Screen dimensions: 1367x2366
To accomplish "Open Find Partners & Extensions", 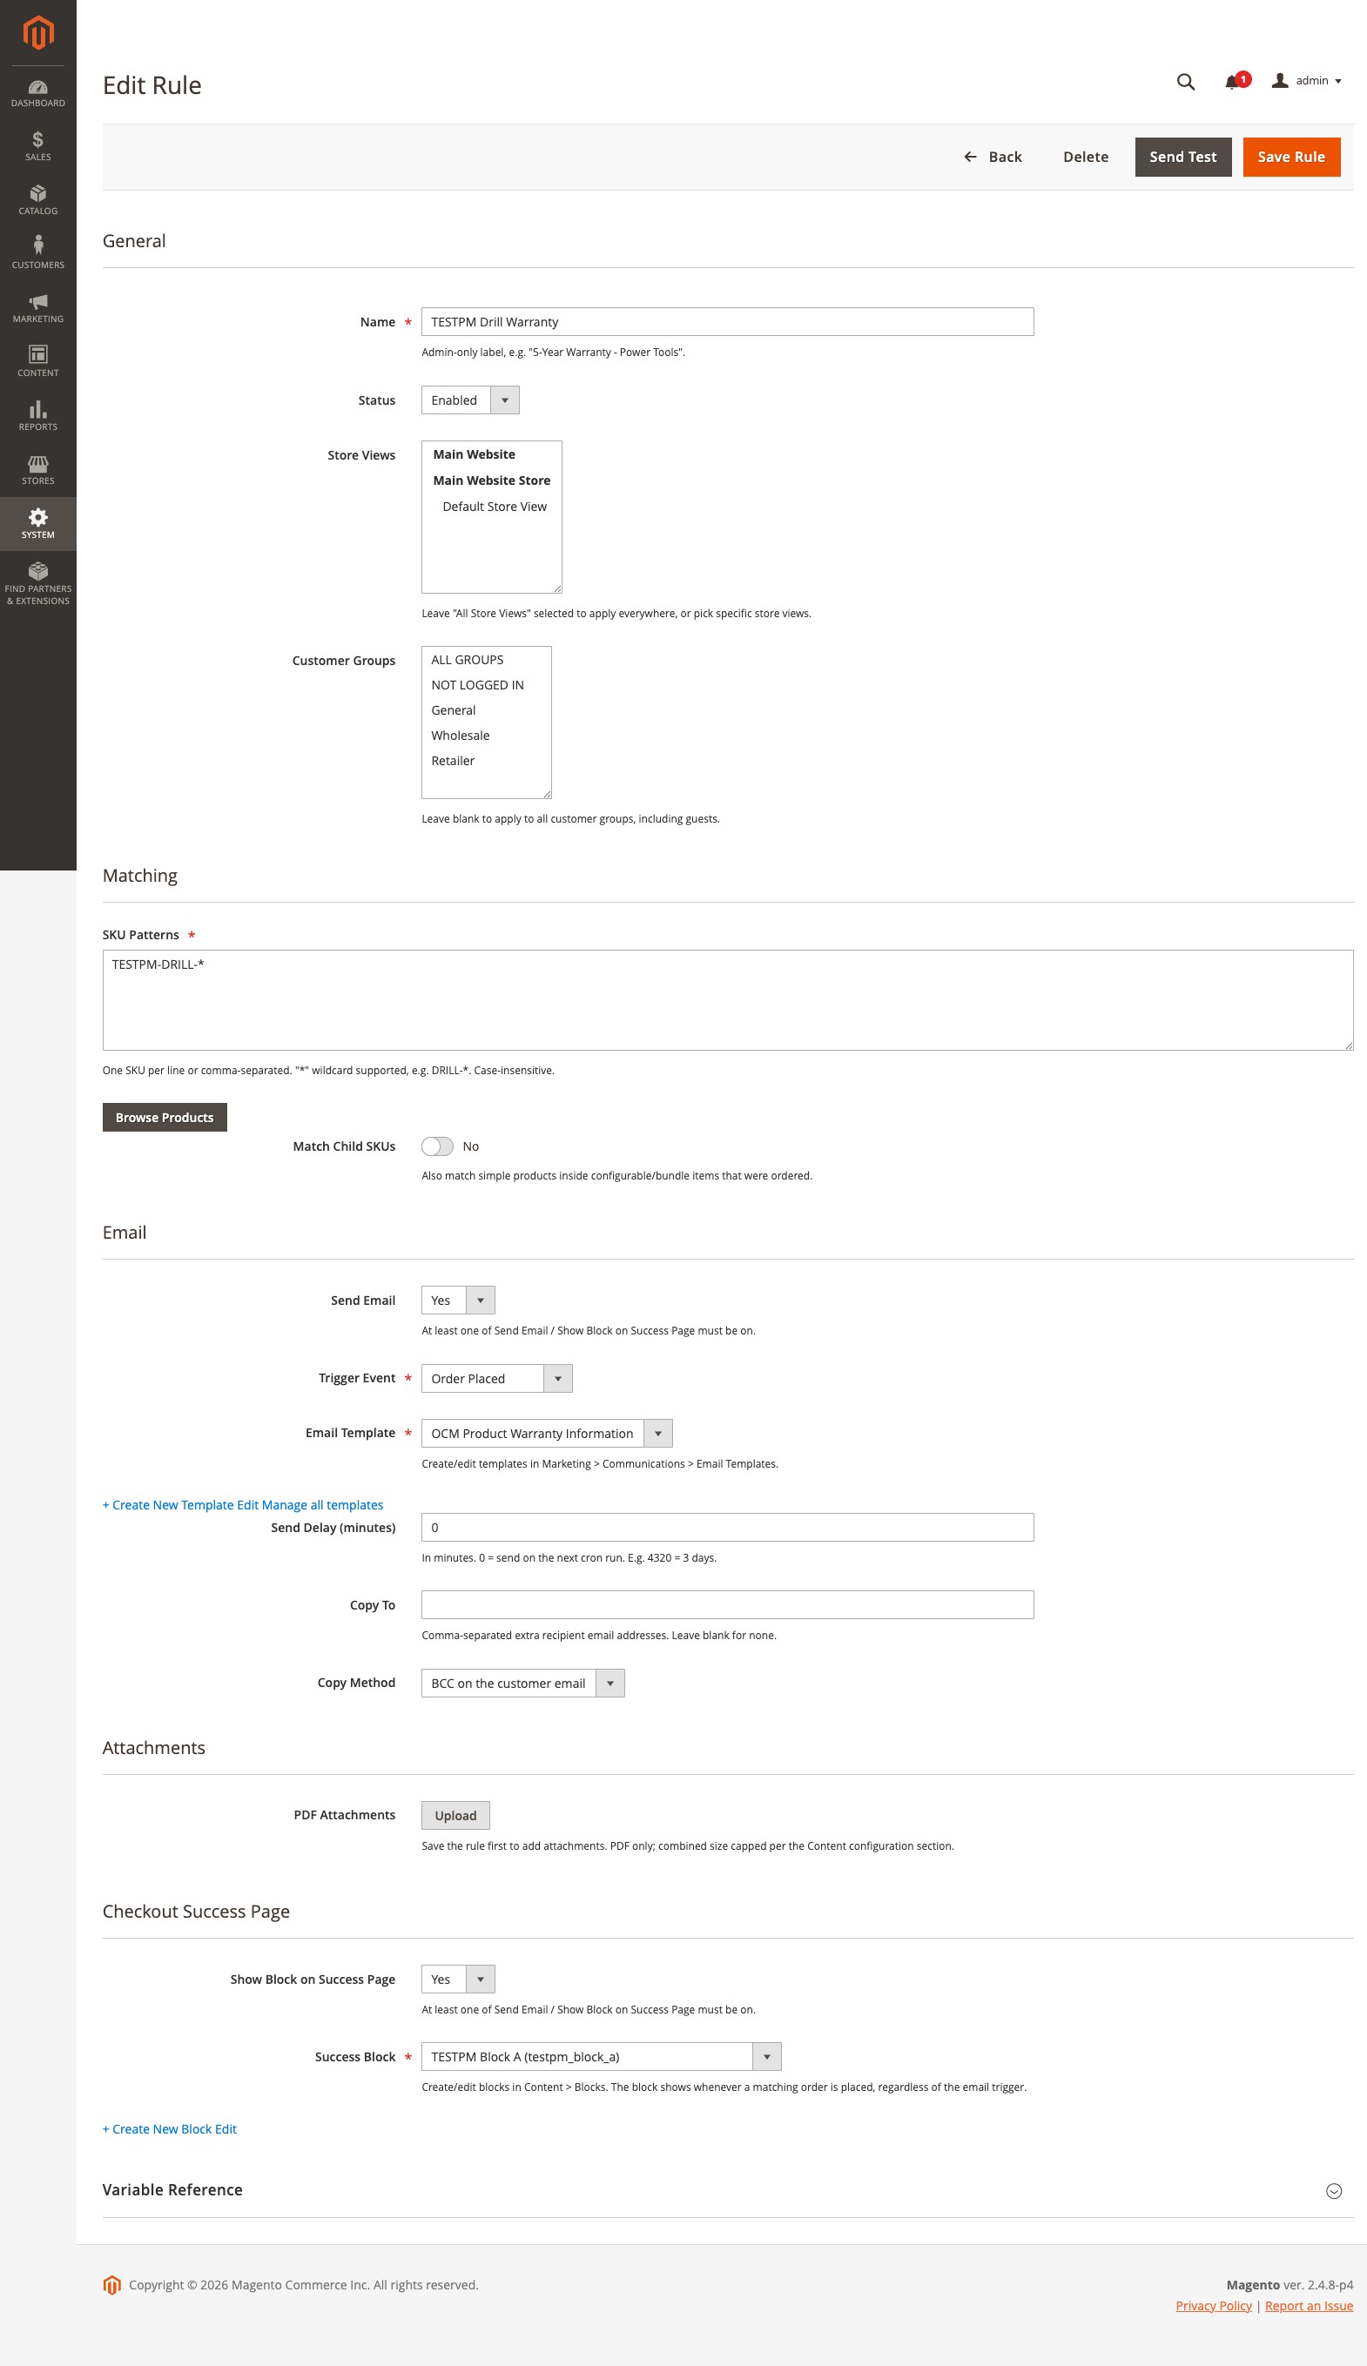I will click(x=37, y=584).
